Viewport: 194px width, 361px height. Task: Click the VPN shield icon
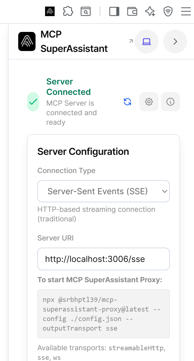[x=168, y=12]
